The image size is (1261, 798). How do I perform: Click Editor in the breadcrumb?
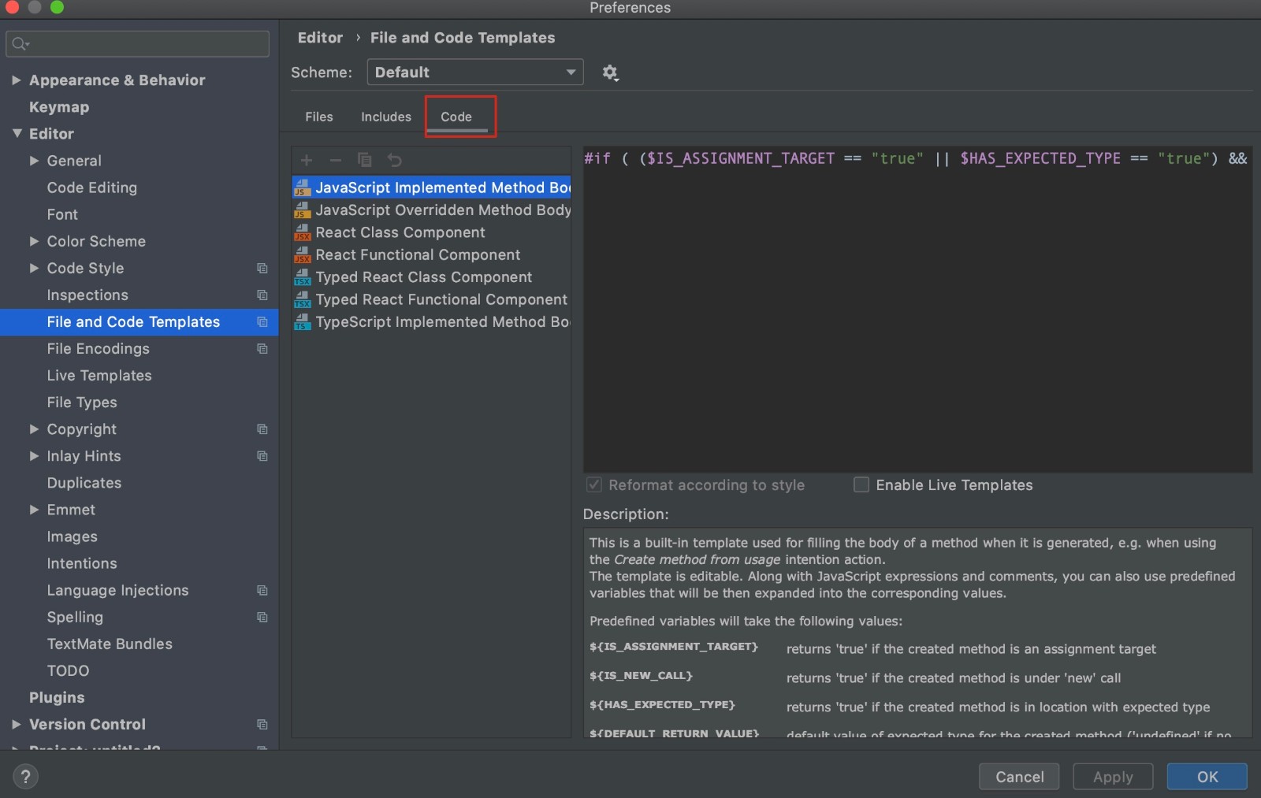click(320, 38)
